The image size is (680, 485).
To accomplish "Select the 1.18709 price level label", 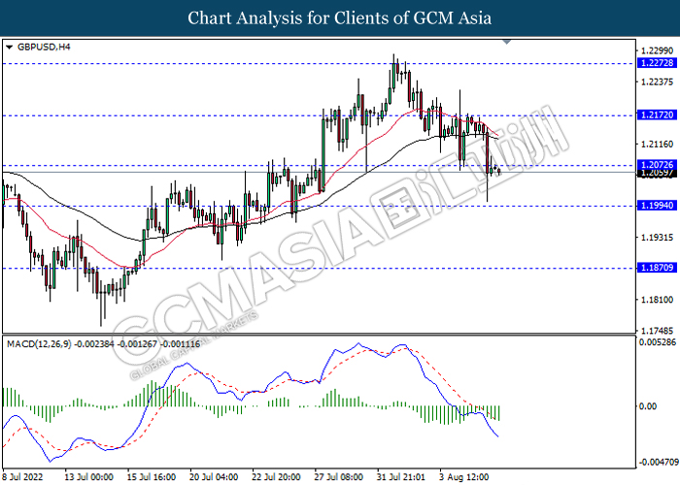I will pos(658,268).
